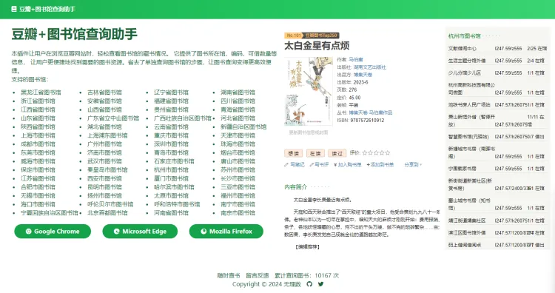Click the first rating star under 评价
The width and height of the screenshot is (555, 293).
(365, 153)
